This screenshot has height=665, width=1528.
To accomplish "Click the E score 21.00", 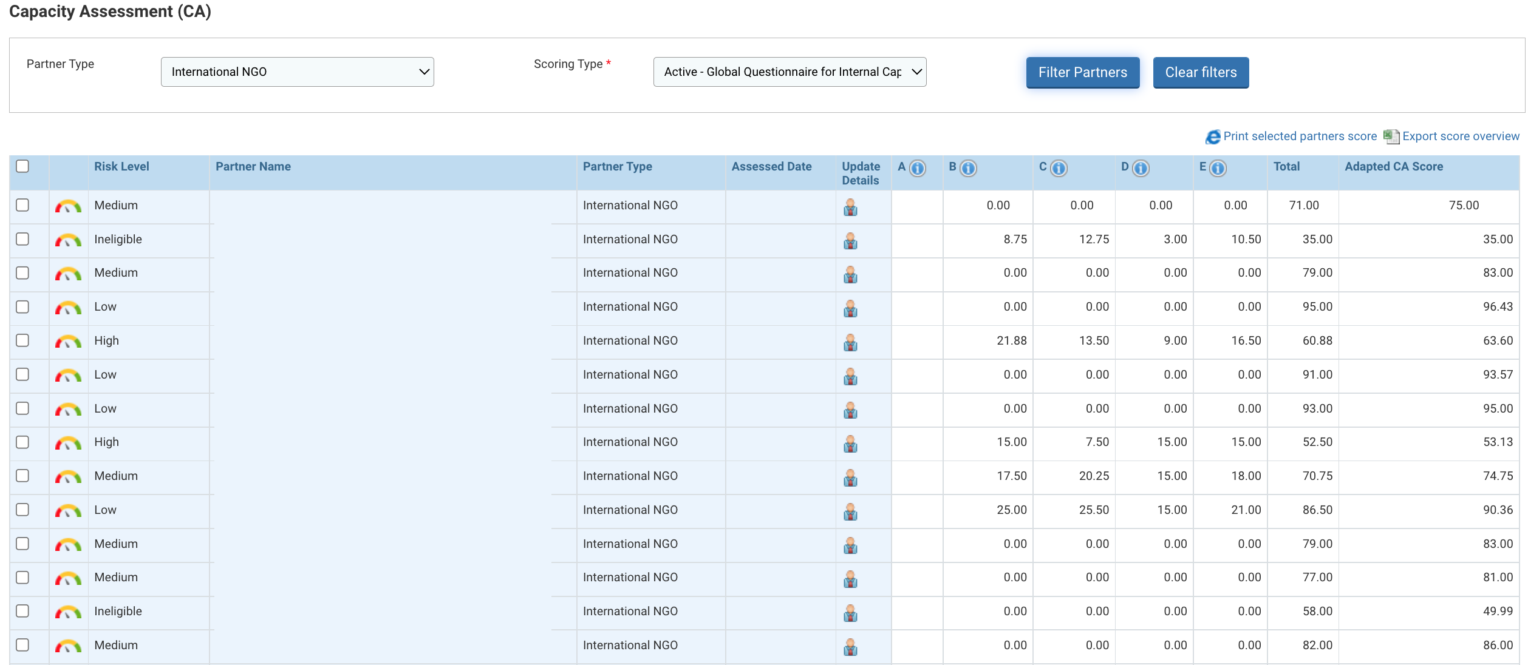I will coord(1246,510).
